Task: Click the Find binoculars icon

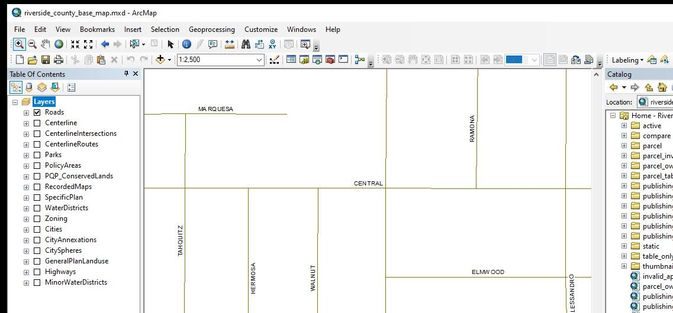Action: 246,44
